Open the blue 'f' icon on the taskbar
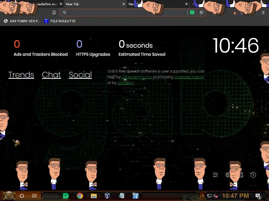This screenshot has height=201, width=269. pos(136,196)
